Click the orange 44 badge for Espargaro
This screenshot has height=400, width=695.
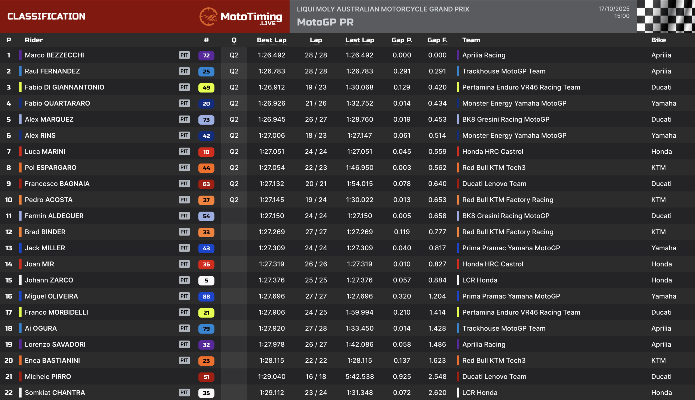[206, 168]
